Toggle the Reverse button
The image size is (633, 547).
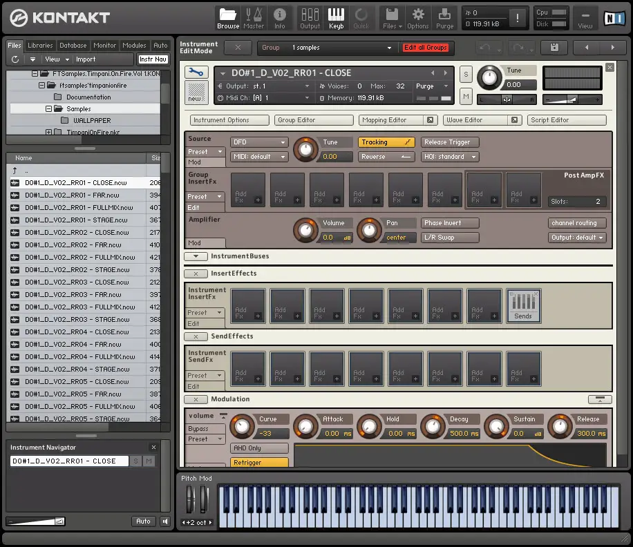(x=386, y=157)
